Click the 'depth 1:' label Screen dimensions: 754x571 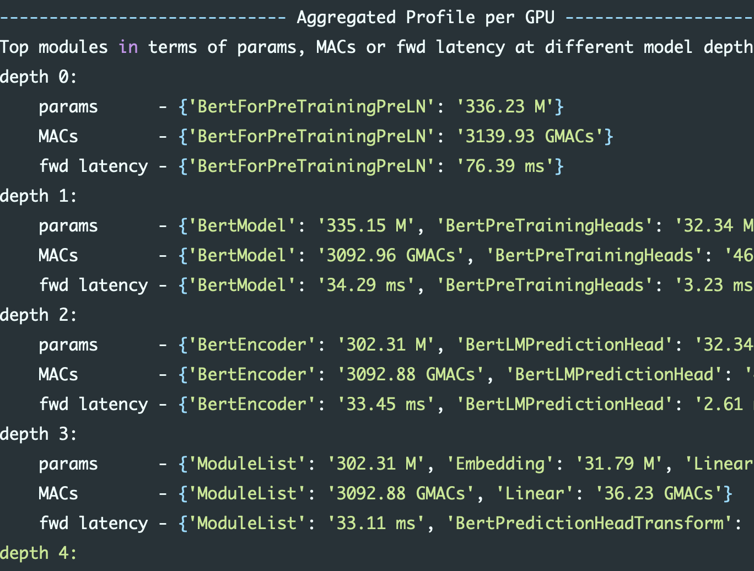point(38,196)
